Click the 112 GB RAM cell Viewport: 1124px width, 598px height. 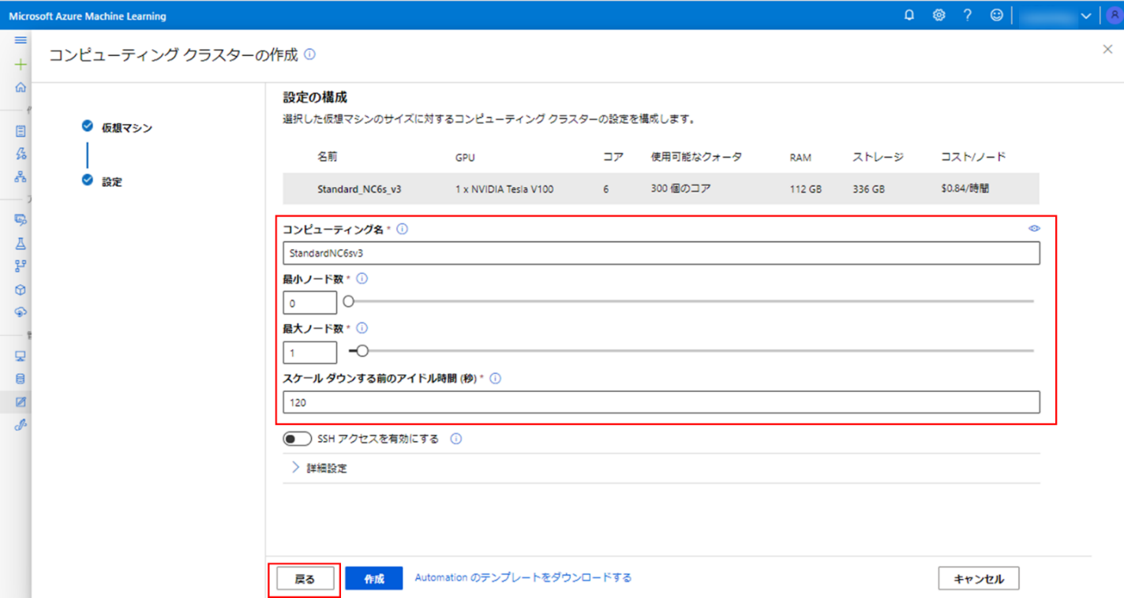tap(805, 189)
